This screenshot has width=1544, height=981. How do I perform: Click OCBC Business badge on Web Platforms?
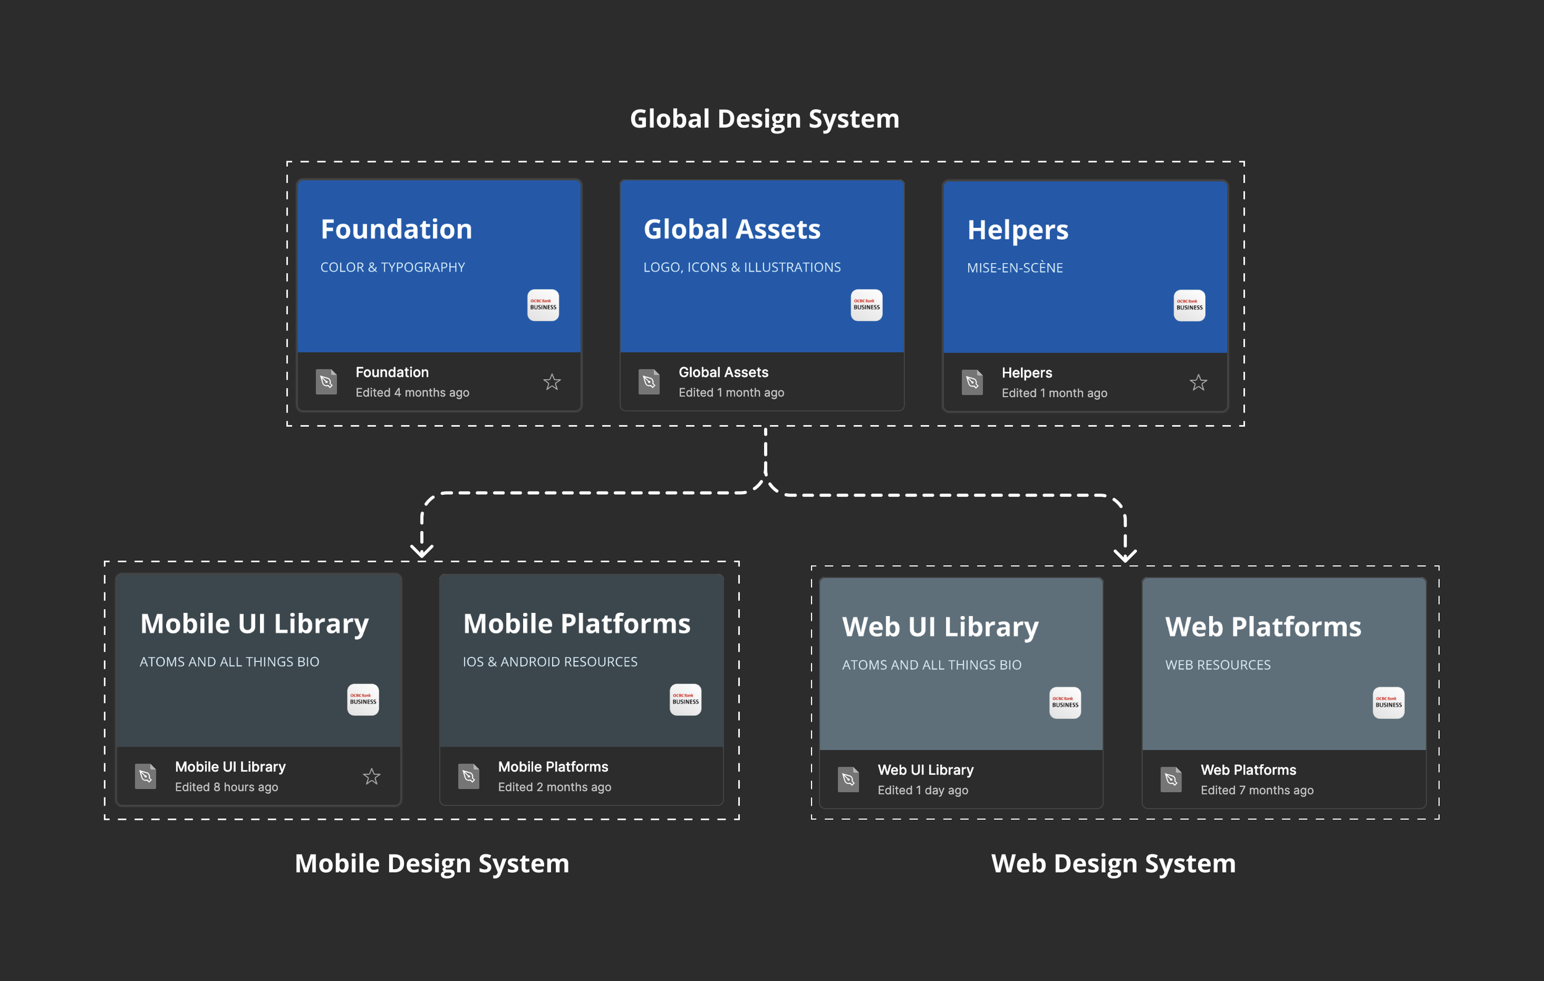click(x=1388, y=703)
